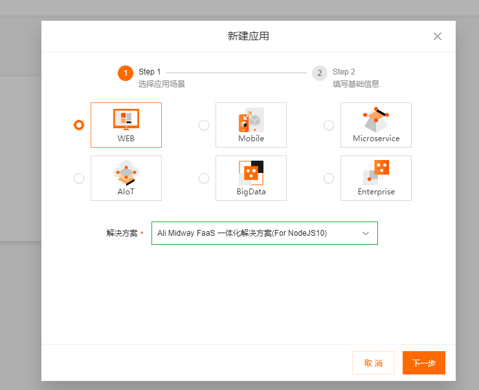Click the 解决方案 field label

pyautogui.click(x=122, y=233)
